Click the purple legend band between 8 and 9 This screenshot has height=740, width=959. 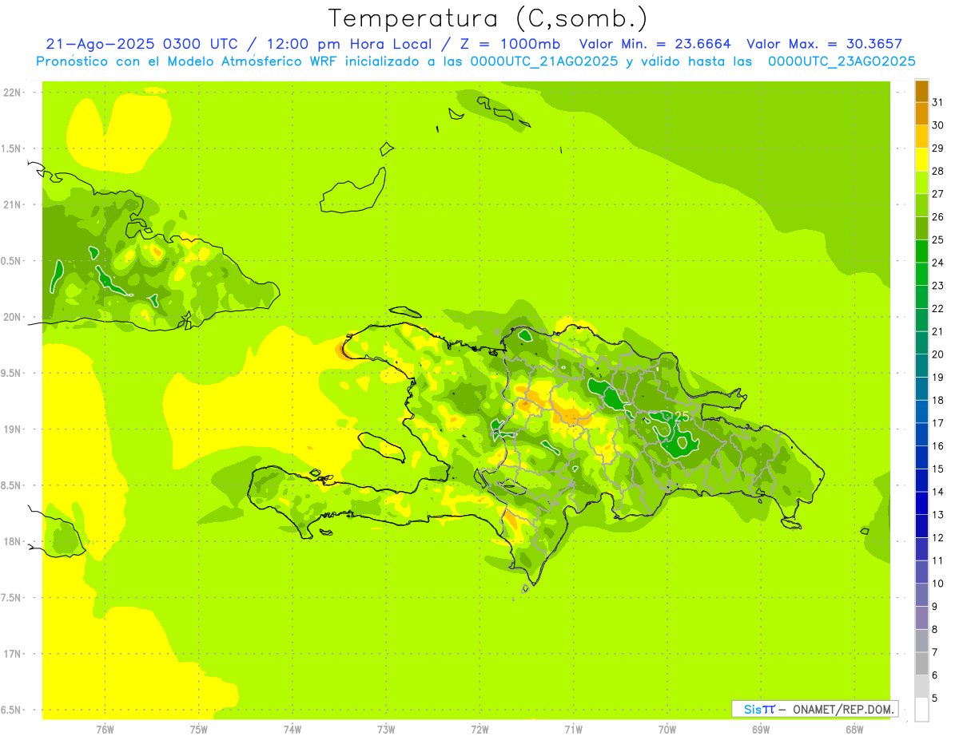tap(921, 618)
